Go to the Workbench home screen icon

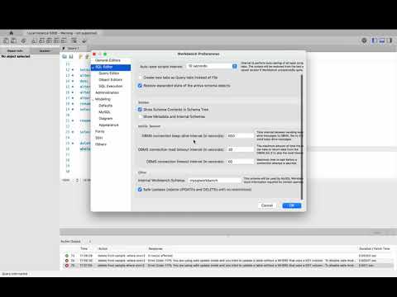coord(12,33)
